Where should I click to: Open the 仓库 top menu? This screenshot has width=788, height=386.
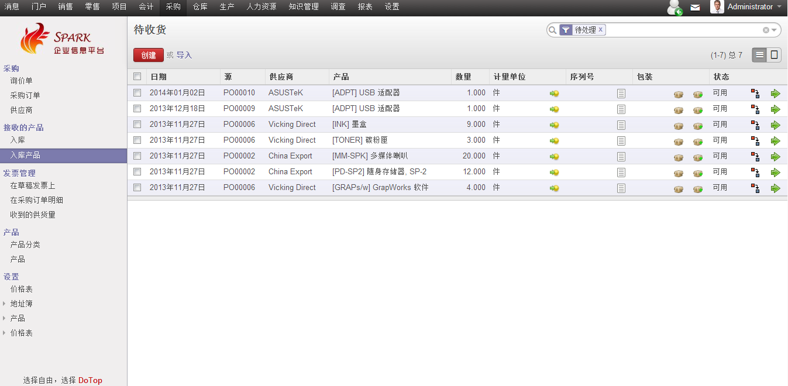click(x=200, y=7)
